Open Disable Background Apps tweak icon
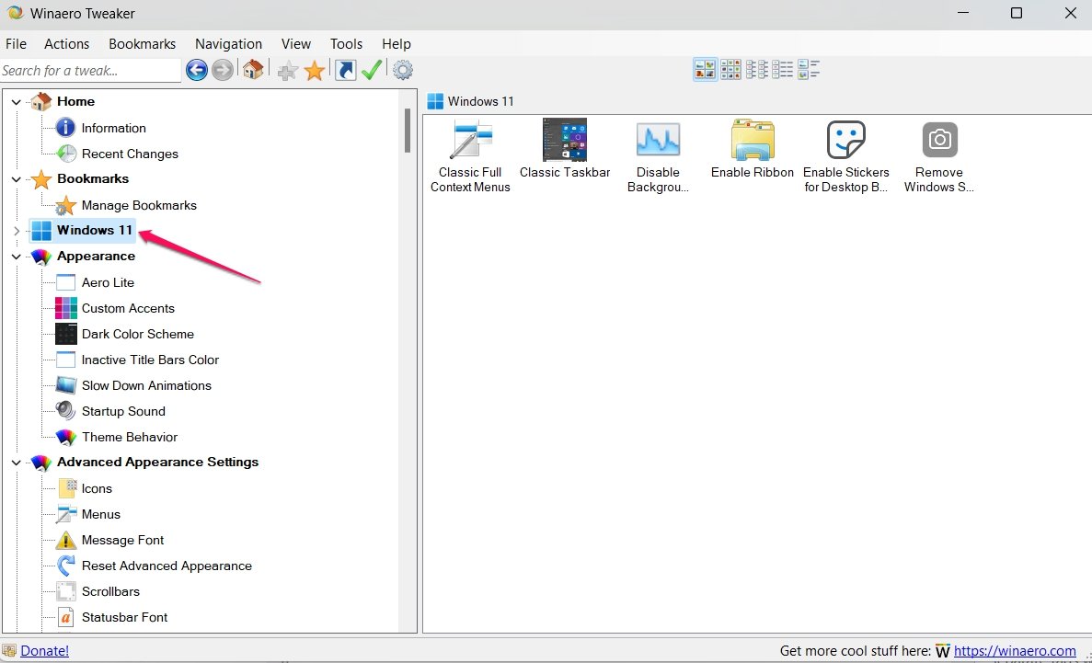Viewport: 1092px width, 663px height. point(658,156)
